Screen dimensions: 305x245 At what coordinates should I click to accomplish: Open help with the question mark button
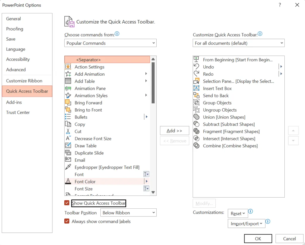pos(280,5)
